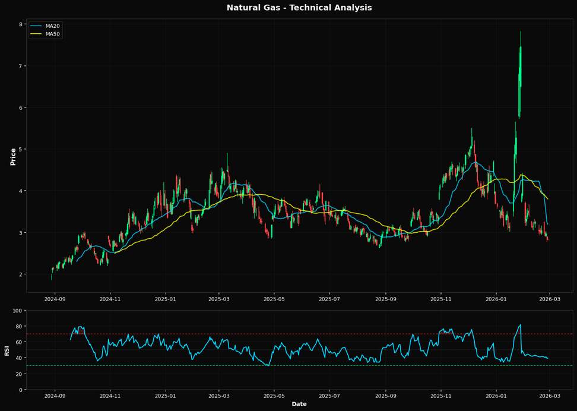577x411 pixels.
Task: Select the price axis tick value 3
Action: point(21,232)
